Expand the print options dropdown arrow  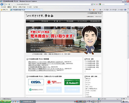[x=102, y=10]
